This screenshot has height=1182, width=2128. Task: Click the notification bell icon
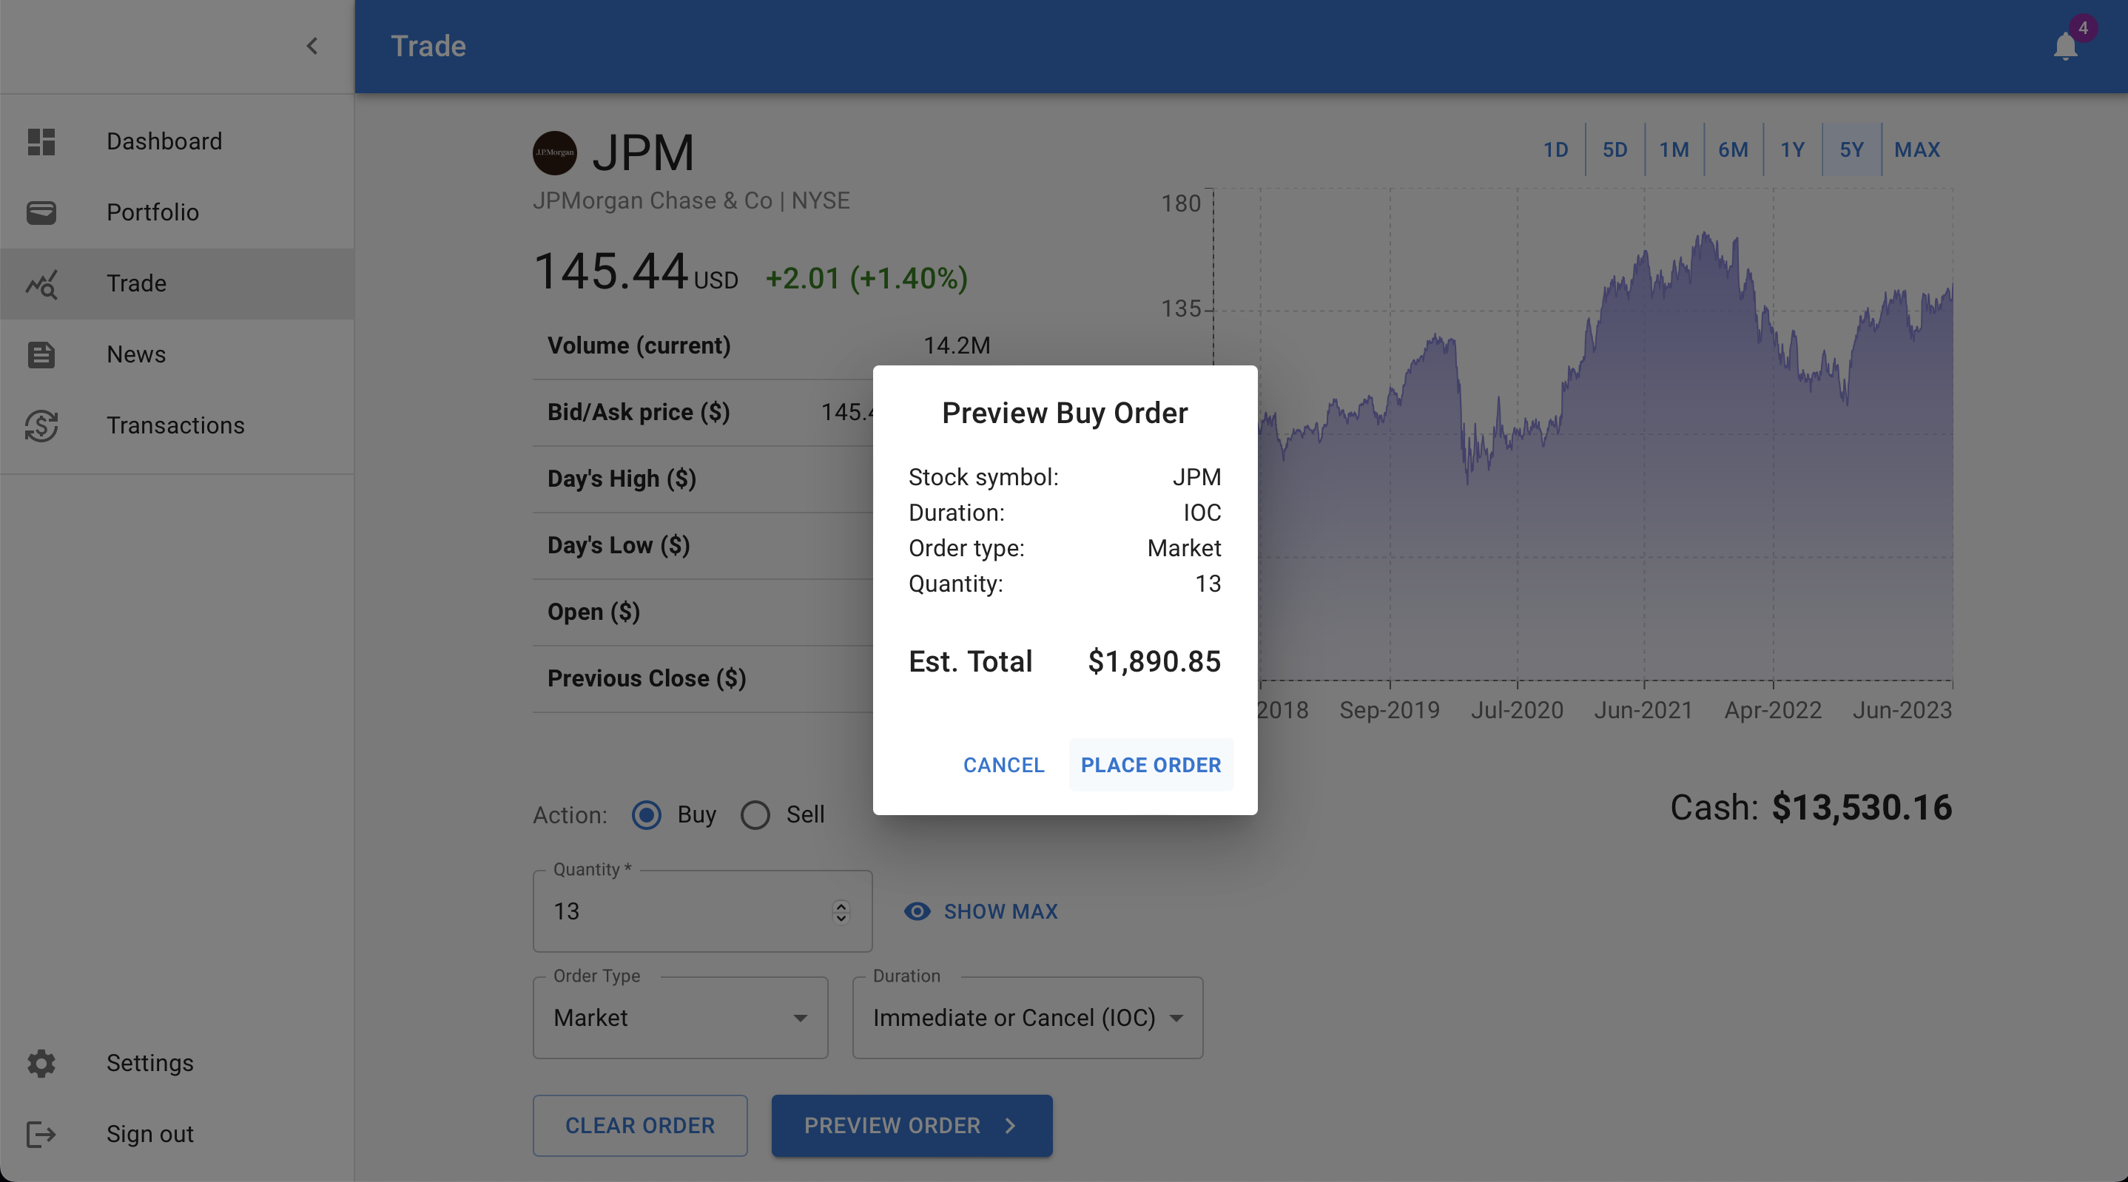[x=2064, y=47]
